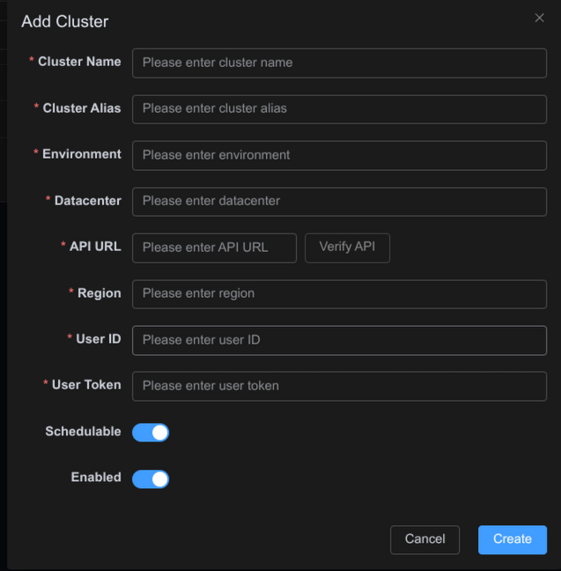The height and width of the screenshot is (571, 561).
Task: Click the Enabled label text
Action: (x=96, y=478)
